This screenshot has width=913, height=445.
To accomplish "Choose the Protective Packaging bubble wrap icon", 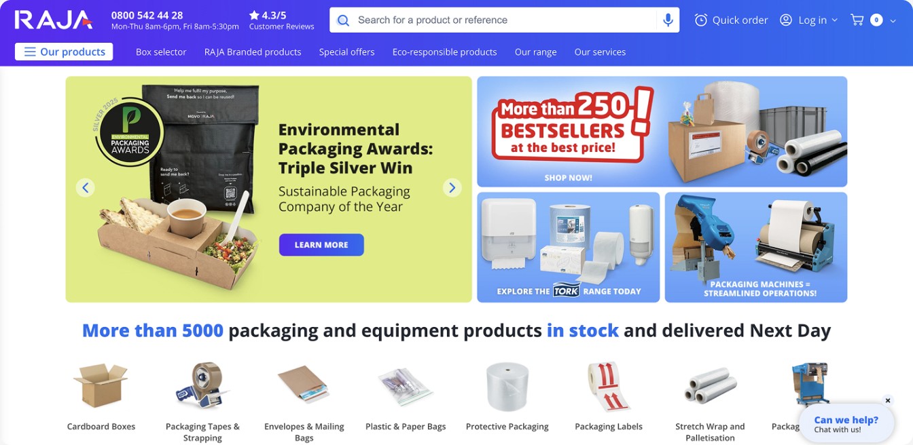I will point(507,387).
